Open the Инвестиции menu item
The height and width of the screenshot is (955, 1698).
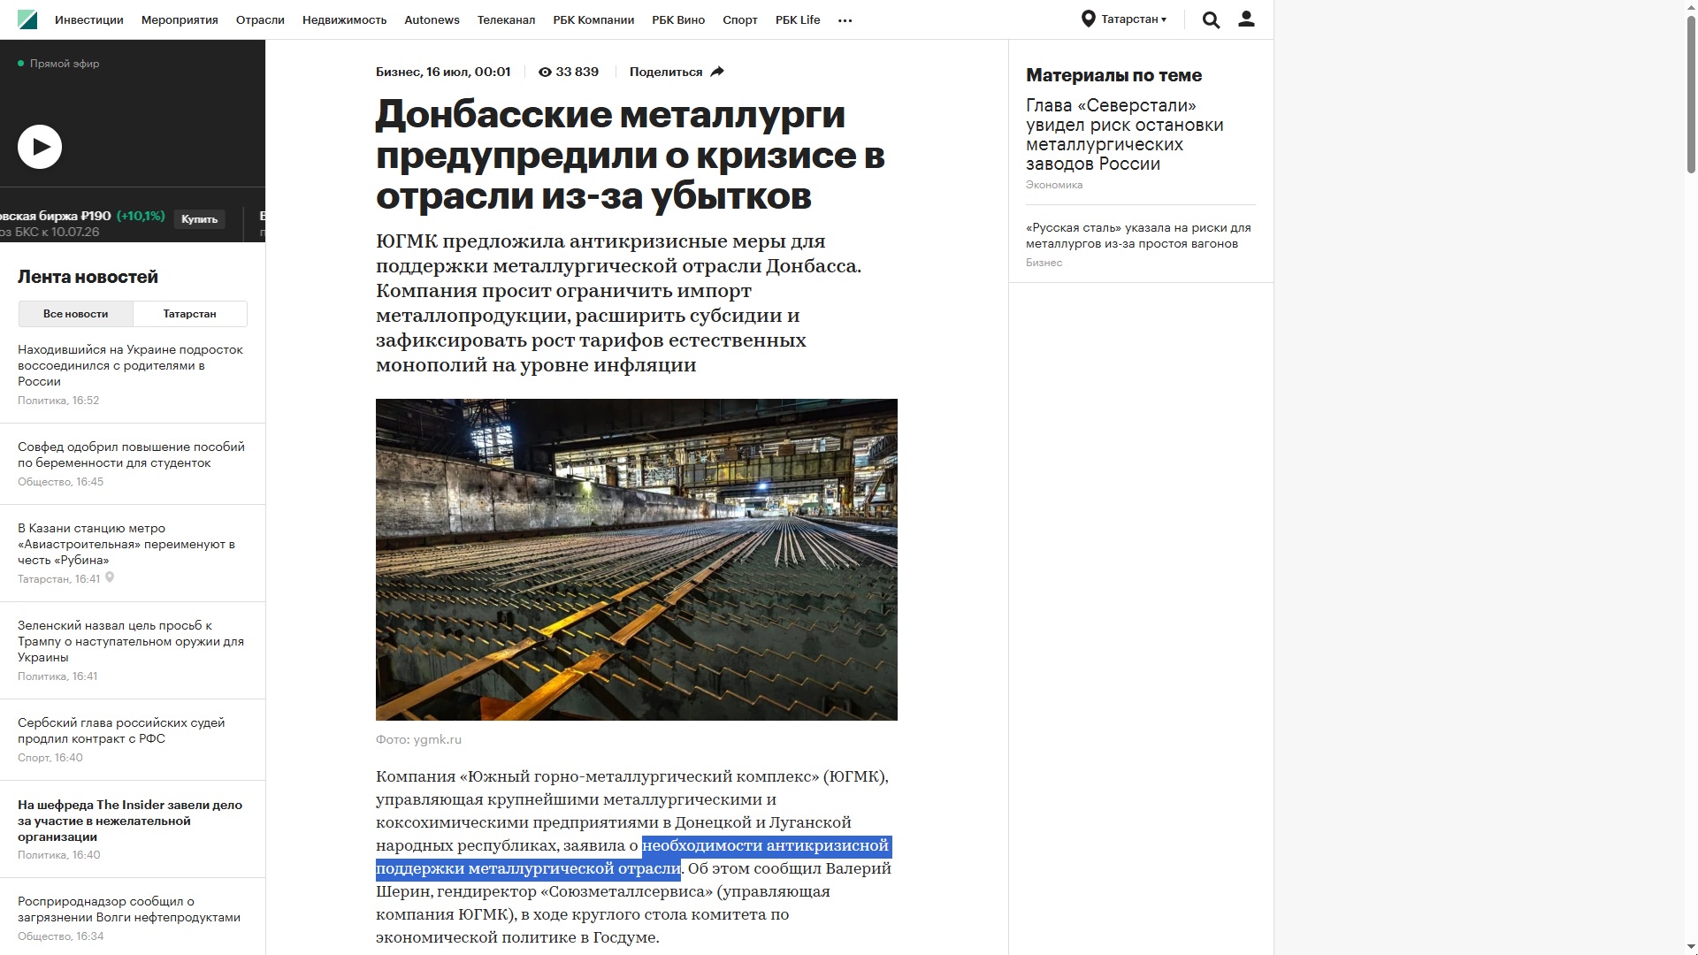(88, 19)
